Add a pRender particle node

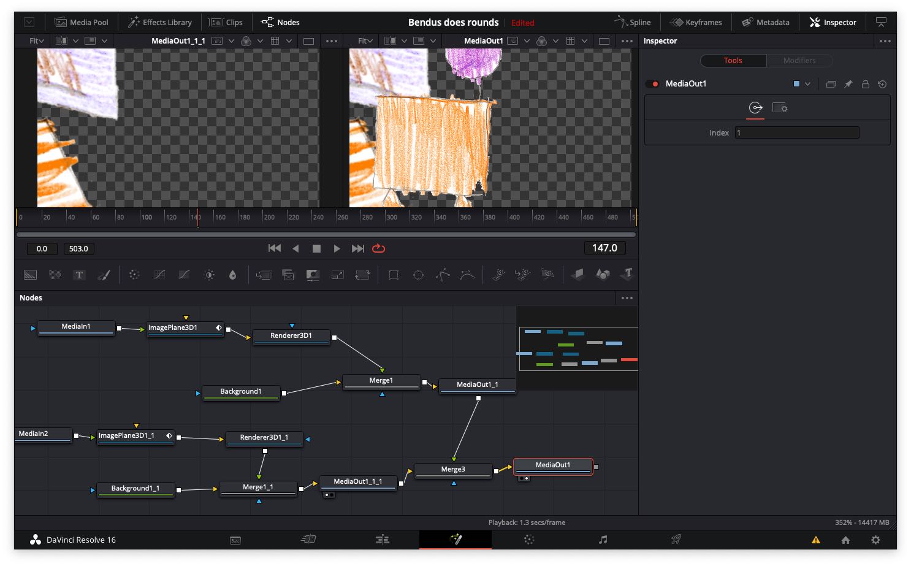547,274
